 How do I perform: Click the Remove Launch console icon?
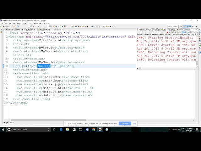(170, 32)
